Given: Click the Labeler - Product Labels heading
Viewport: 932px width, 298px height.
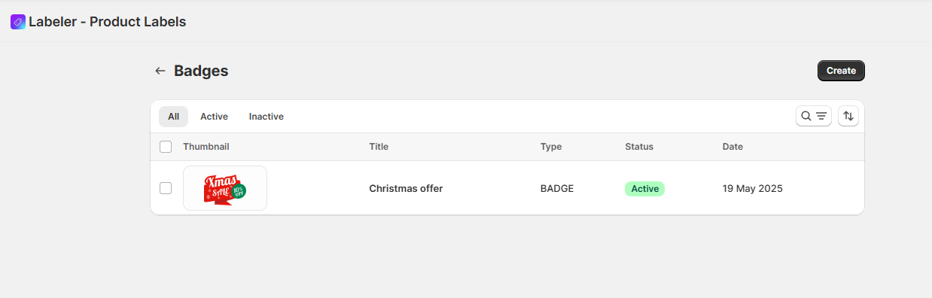Looking at the screenshot, I should pos(108,22).
